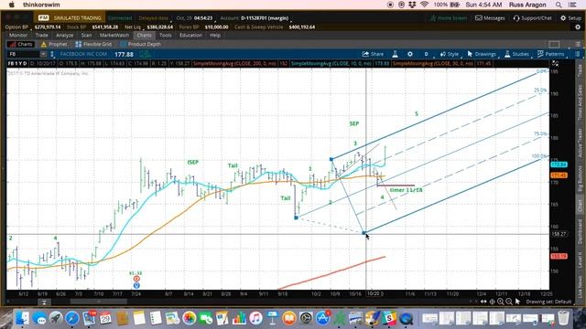Select the Charts sub-tab

[21, 44]
